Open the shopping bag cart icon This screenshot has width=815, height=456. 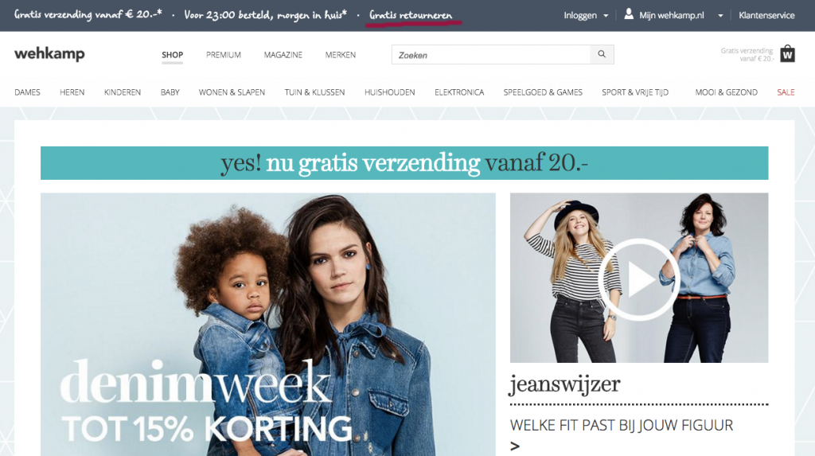tap(787, 53)
